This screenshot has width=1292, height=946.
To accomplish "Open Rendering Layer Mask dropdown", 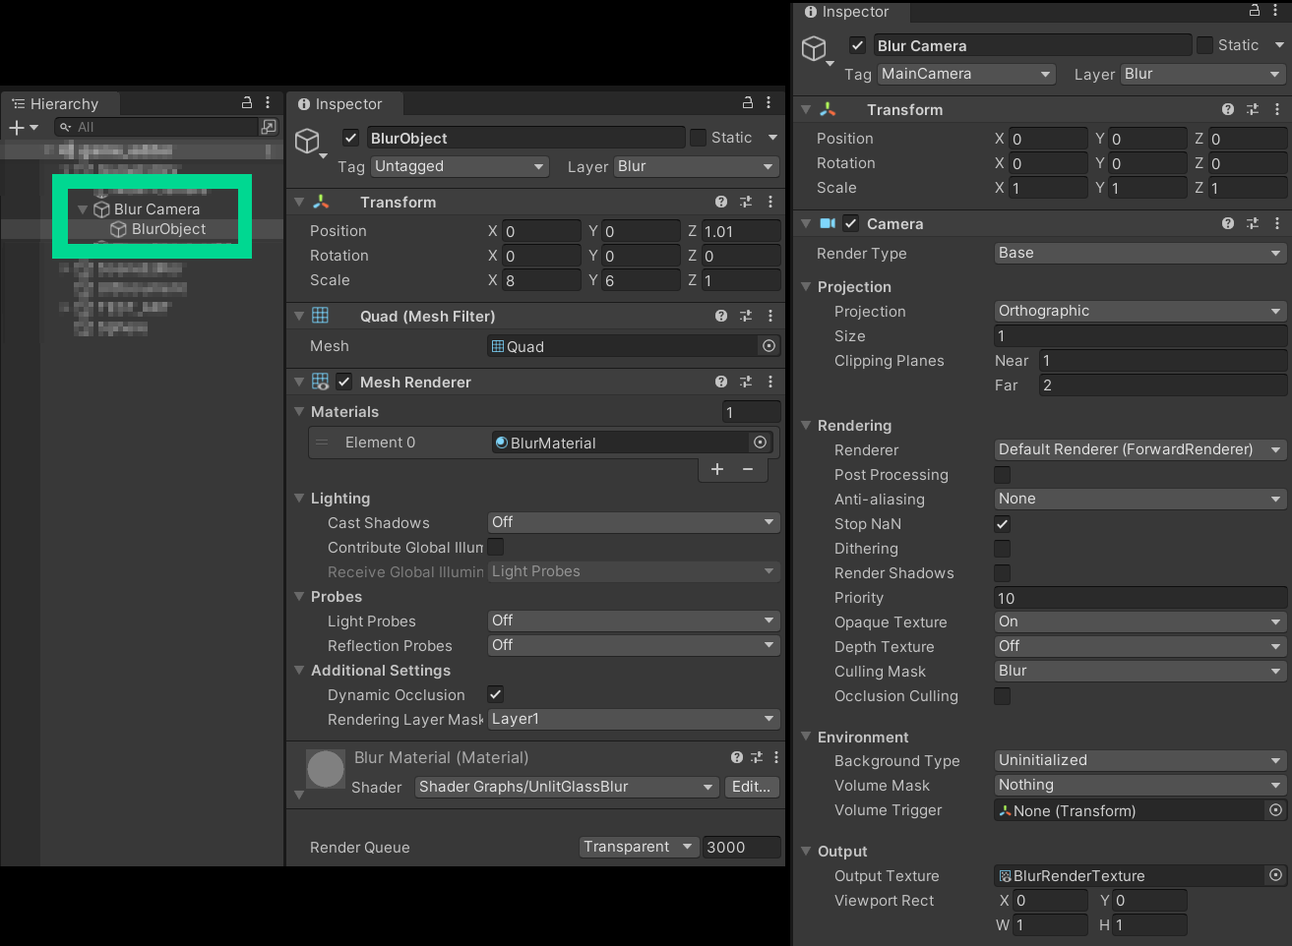I will [634, 719].
